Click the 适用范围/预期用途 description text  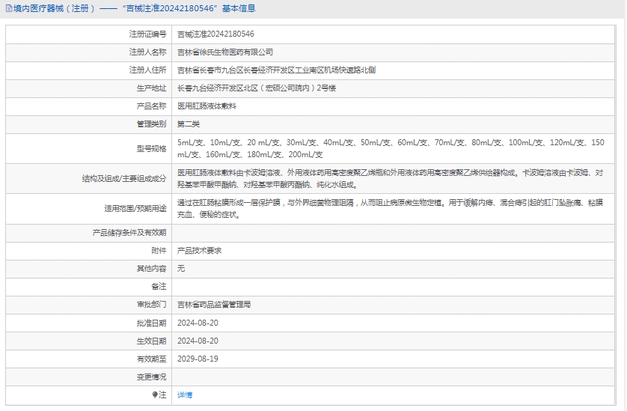390,208
